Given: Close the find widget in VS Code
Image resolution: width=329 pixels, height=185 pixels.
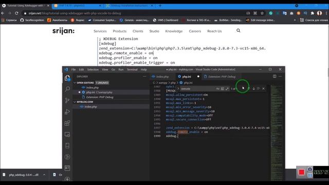Looking at the screenshot, I should (264, 89).
